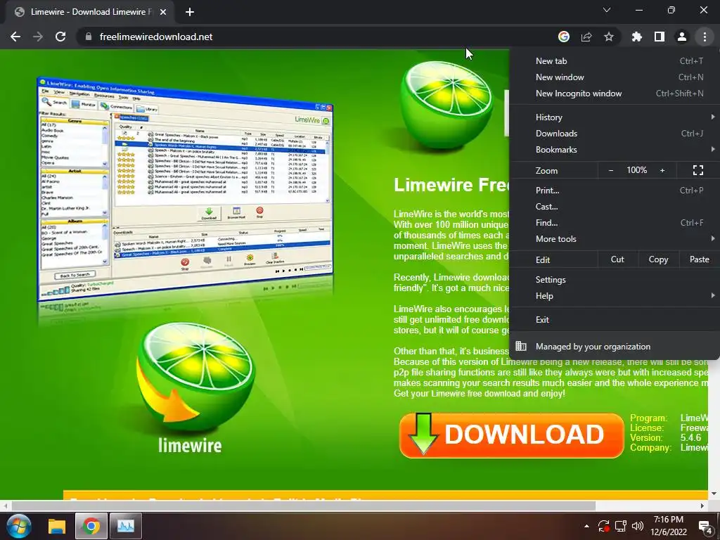Image resolution: width=720 pixels, height=540 pixels.
Task: View site security lock info
Action: click(89, 37)
